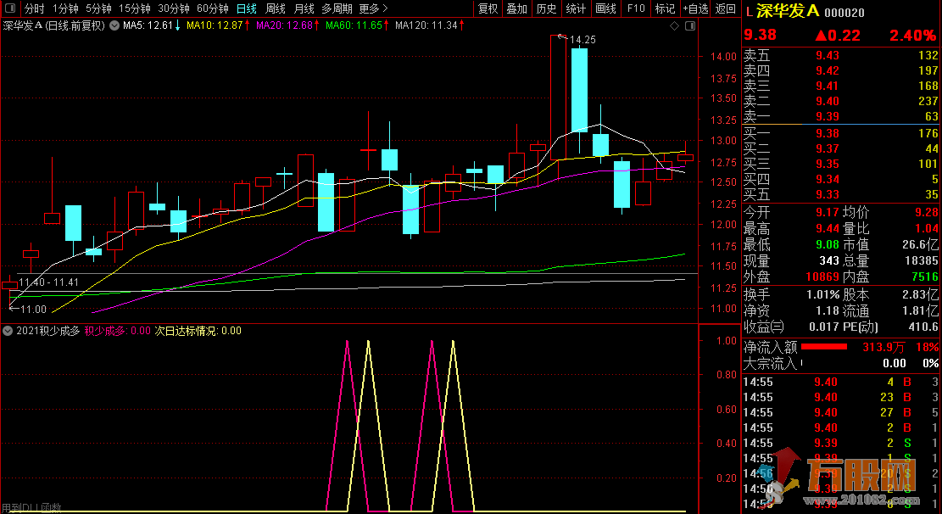Screen dimensions: 942x514
Task: Switch to the 分时 intraday view
Action: [34, 8]
